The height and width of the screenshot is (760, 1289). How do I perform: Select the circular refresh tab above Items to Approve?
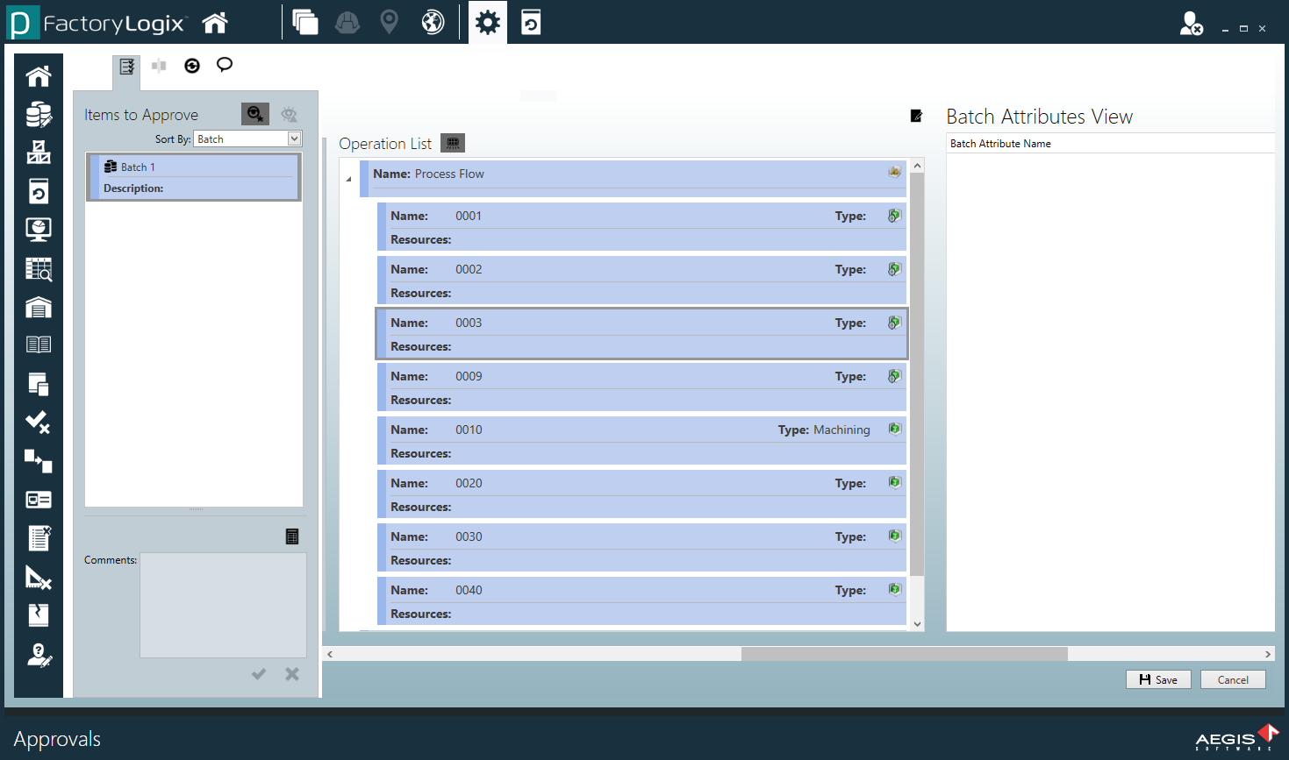click(x=191, y=64)
